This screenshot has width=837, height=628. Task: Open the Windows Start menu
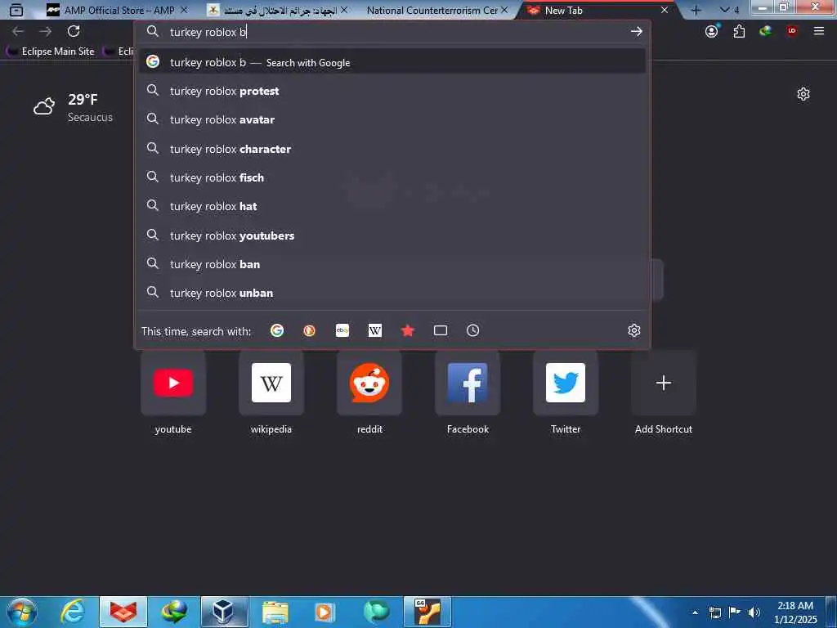tap(21, 612)
